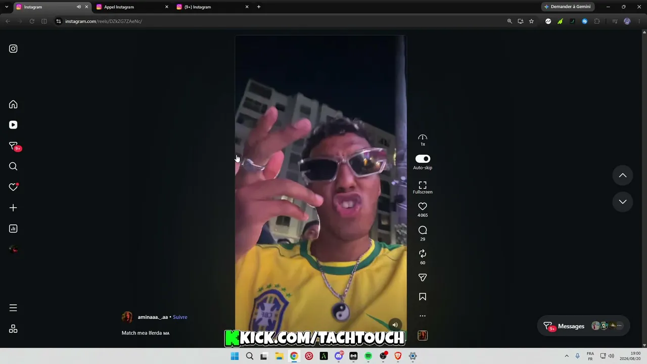Image resolution: width=647 pixels, height=364 pixels.
Task: Open the Reels icon in the sidebar
Action: coord(13,125)
